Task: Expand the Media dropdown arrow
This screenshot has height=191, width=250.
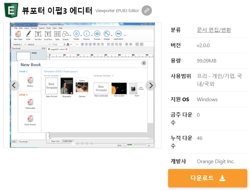Action: 81,35
